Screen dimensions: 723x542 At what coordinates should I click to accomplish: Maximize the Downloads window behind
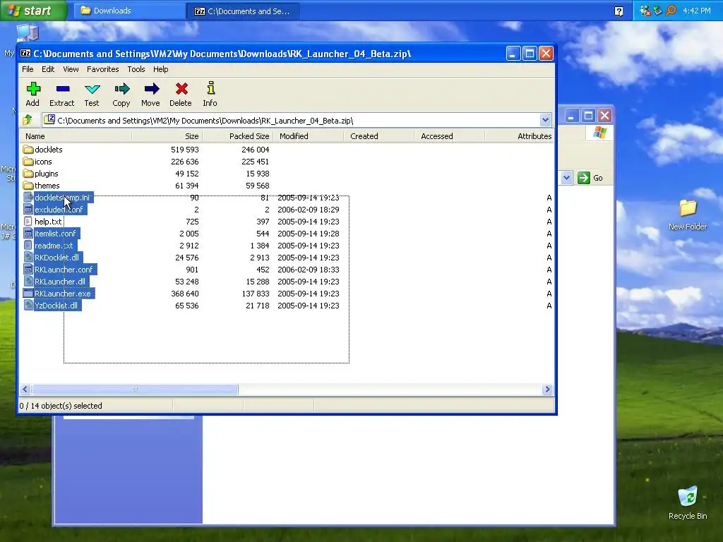[x=588, y=115]
